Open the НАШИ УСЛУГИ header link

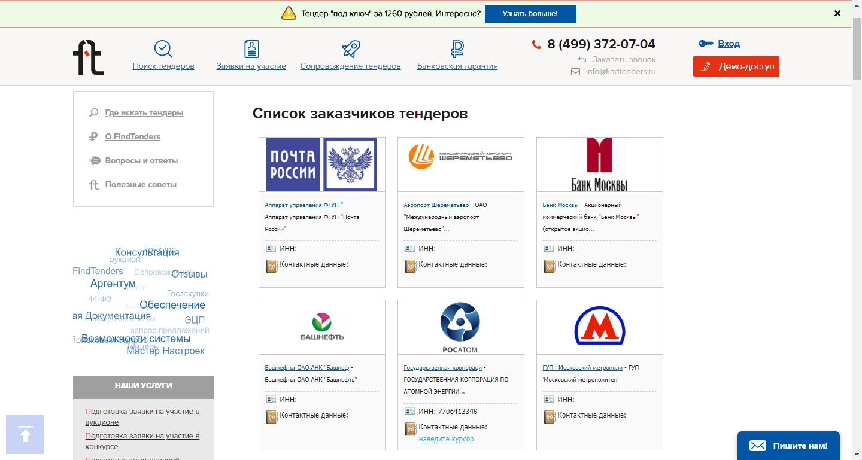click(144, 386)
